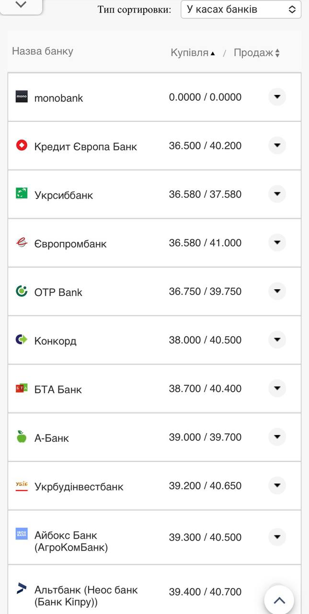Expand the Укрбудінвестбанк row details
This screenshot has height=614, width=309.
point(277,485)
